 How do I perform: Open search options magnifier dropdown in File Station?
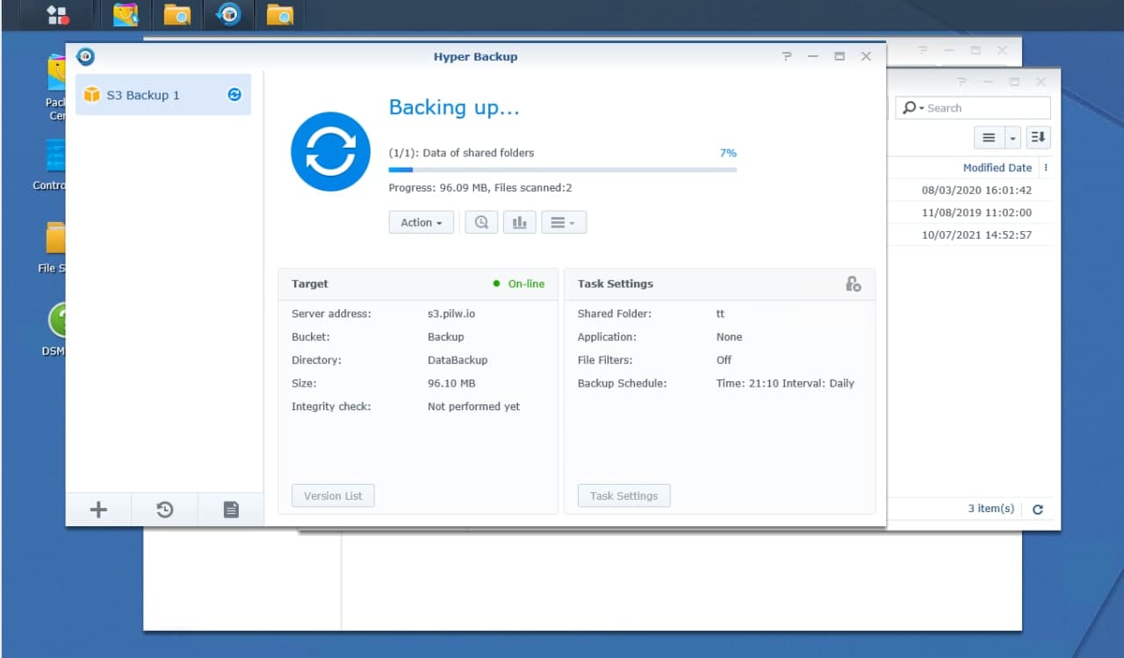(x=913, y=108)
